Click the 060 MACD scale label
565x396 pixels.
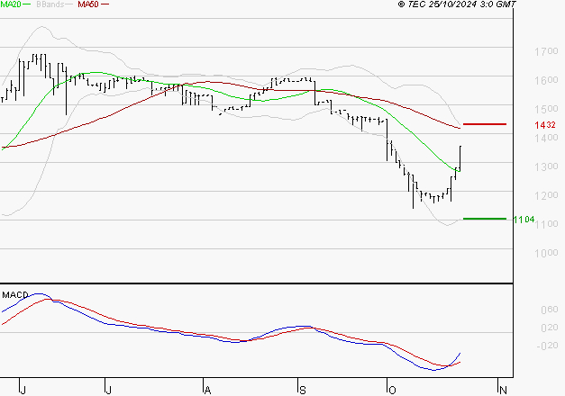[550, 310]
